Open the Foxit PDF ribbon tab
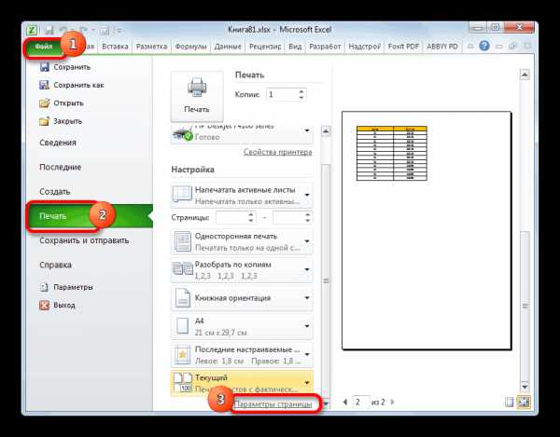This screenshot has height=437, width=560. pos(403,47)
